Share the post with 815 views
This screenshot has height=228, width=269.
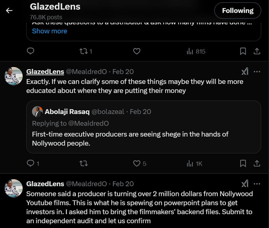point(257,51)
